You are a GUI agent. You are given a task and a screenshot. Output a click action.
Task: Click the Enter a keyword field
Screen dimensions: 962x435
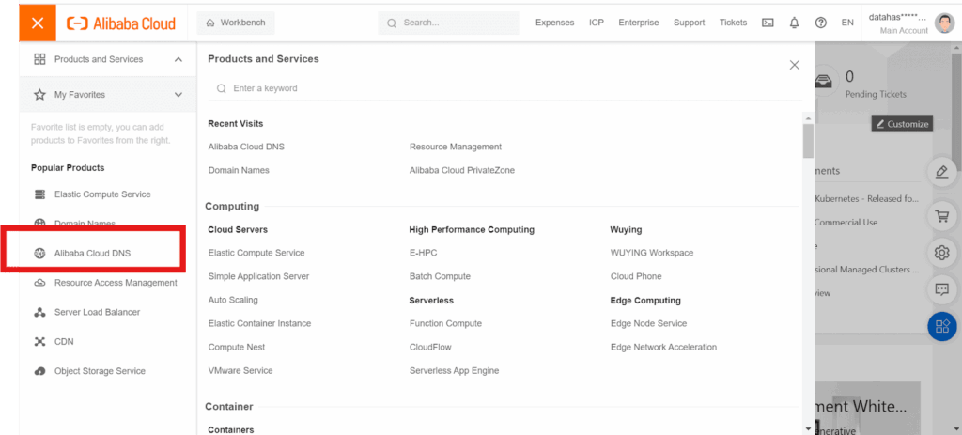pyautogui.click(x=504, y=88)
